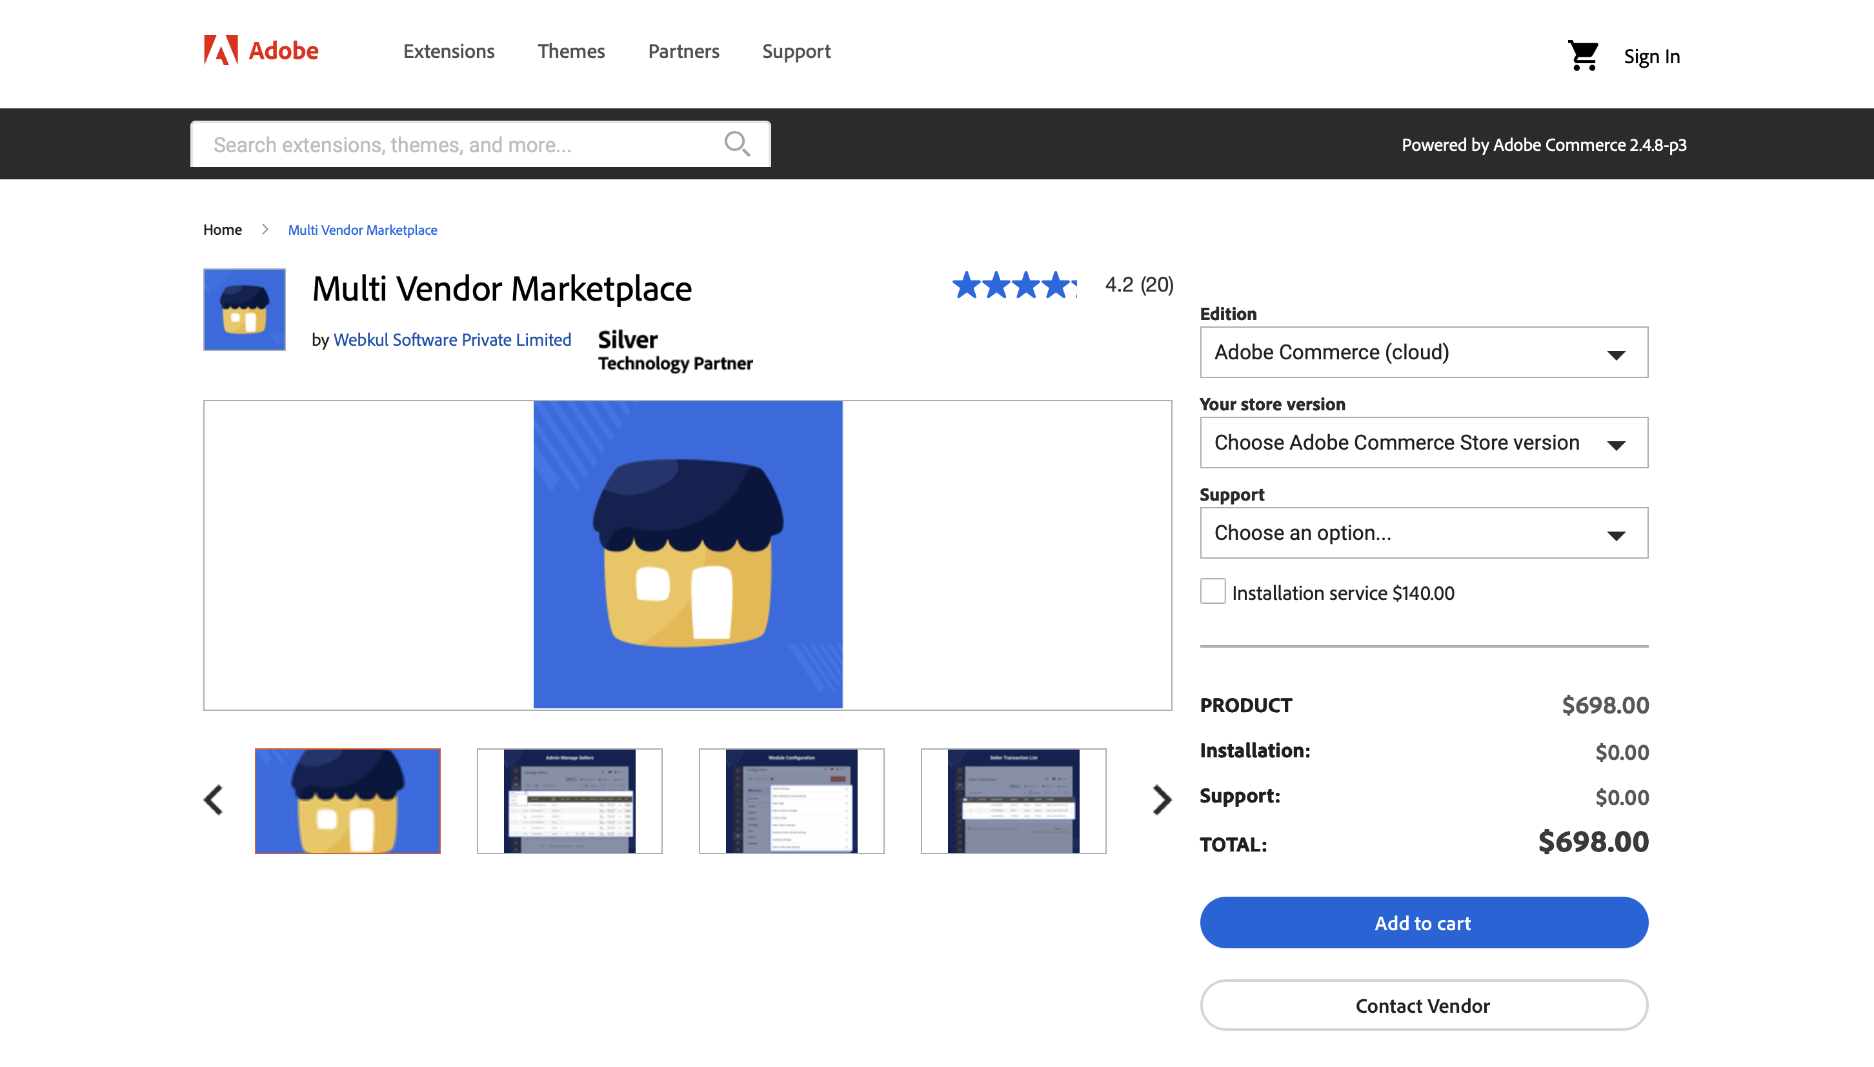Click Add to cart button

tap(1424, 922)
